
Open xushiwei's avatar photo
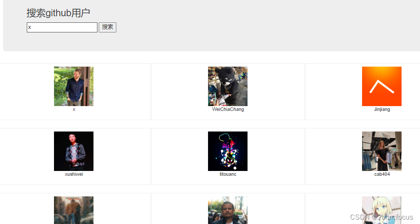click(x=74, y=151)
